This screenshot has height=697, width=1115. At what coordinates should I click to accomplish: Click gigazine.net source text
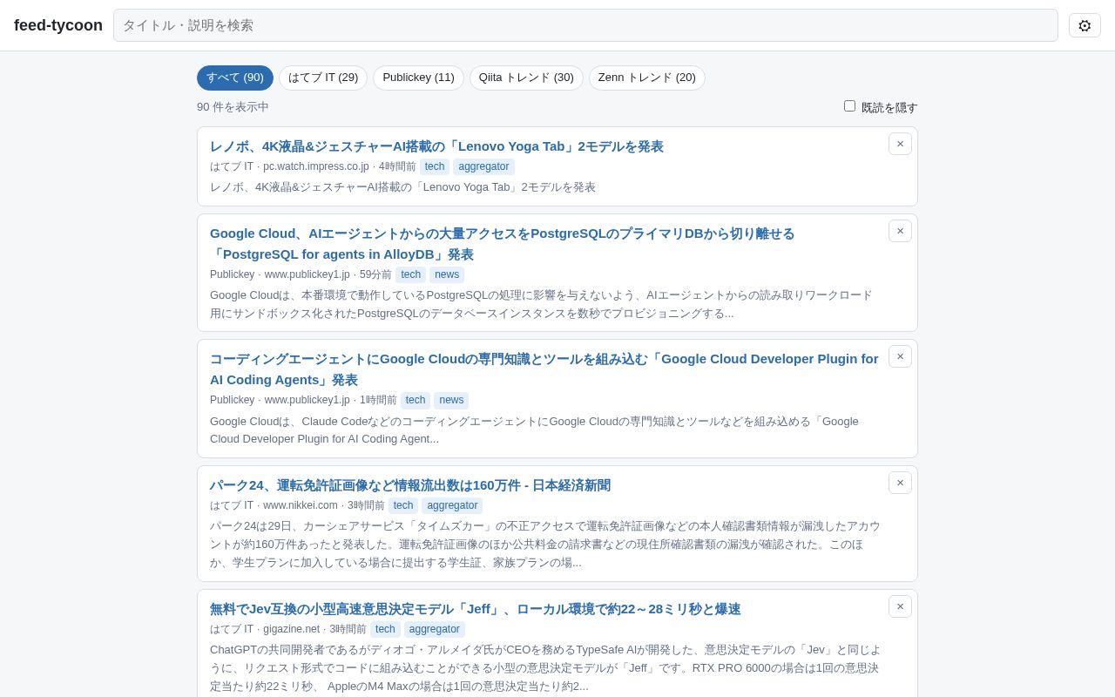coord(292,629)
